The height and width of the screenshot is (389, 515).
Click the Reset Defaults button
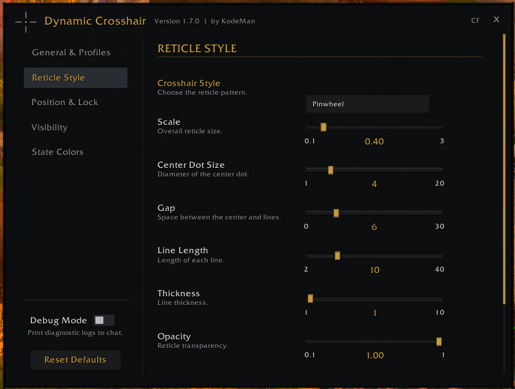(76, 360)
